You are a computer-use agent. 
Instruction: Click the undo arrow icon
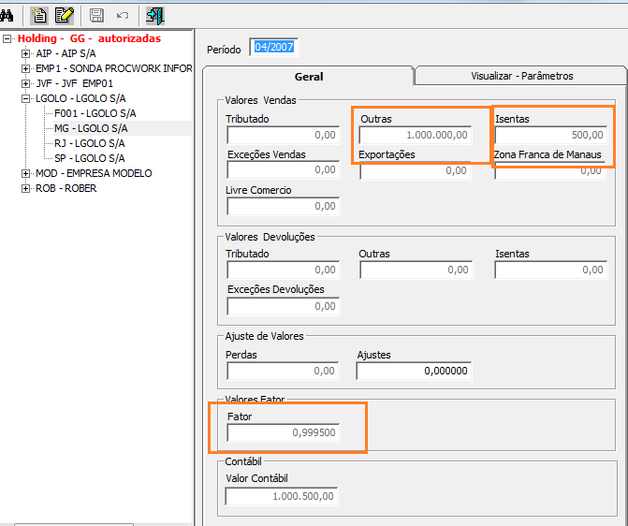(x=122, y=15)
